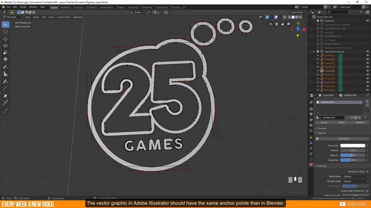Open the Tool properties tab
This screenshot has height=208, width=371.
[x=311, y=102]
